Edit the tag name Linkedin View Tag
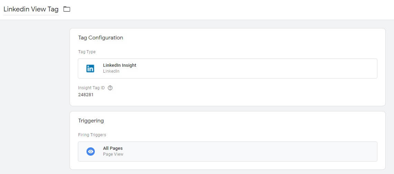The height and width of the screenshot is (174, 394). (31, 9)
